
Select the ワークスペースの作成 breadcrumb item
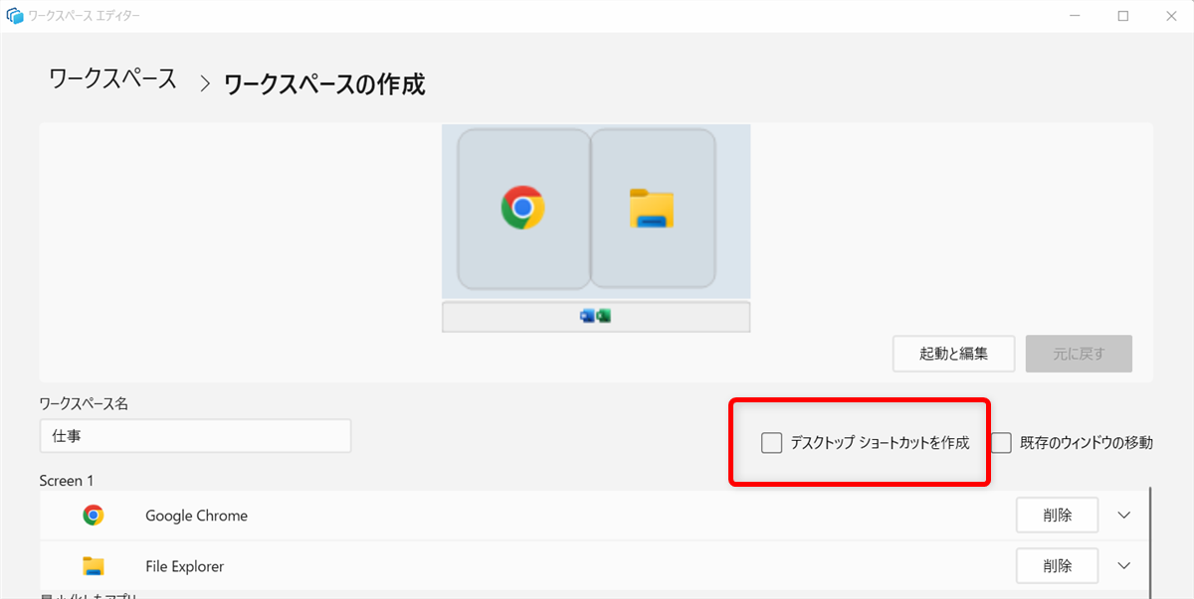[x=325, y=84]
